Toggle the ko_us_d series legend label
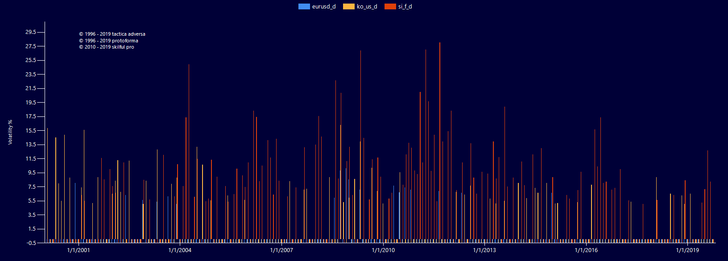The image size is (728, 261). tap(367, 7)
